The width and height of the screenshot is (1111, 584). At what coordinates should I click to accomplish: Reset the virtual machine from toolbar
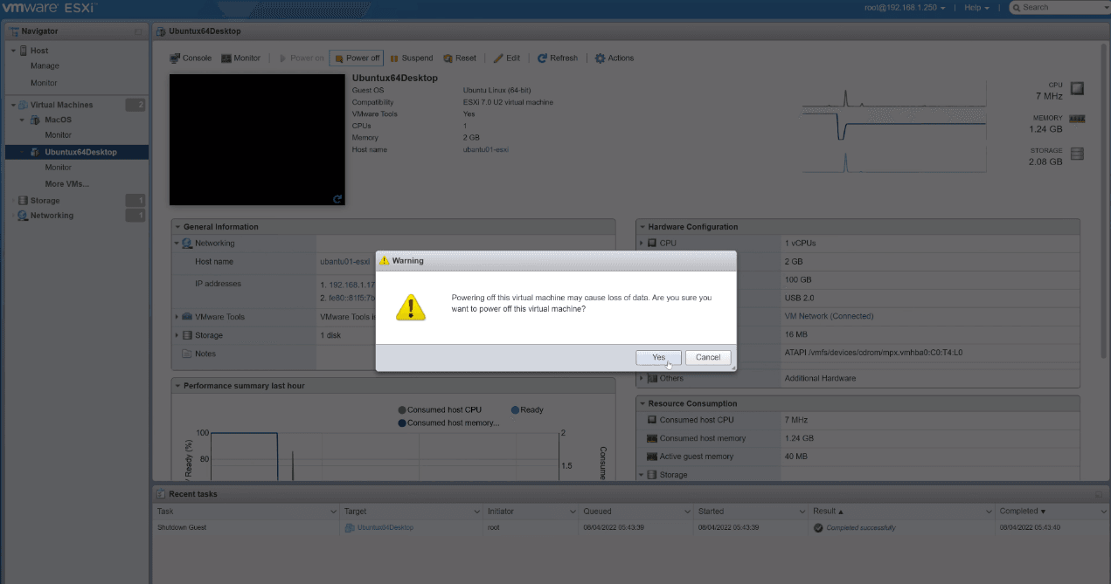(460, 58)
